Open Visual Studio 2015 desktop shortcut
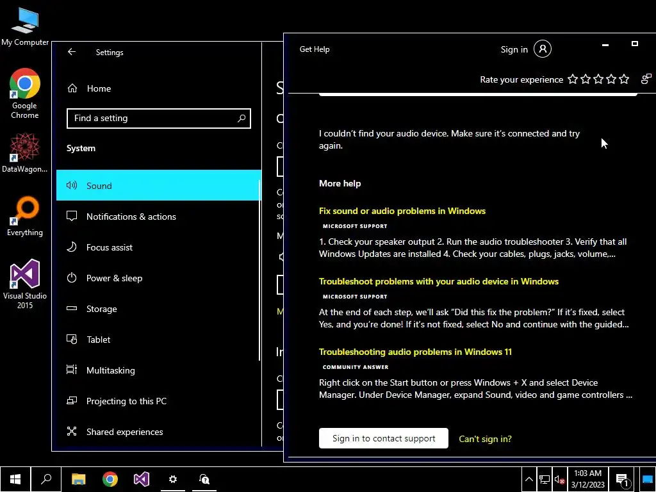656x492 pixels. (25, 284)
